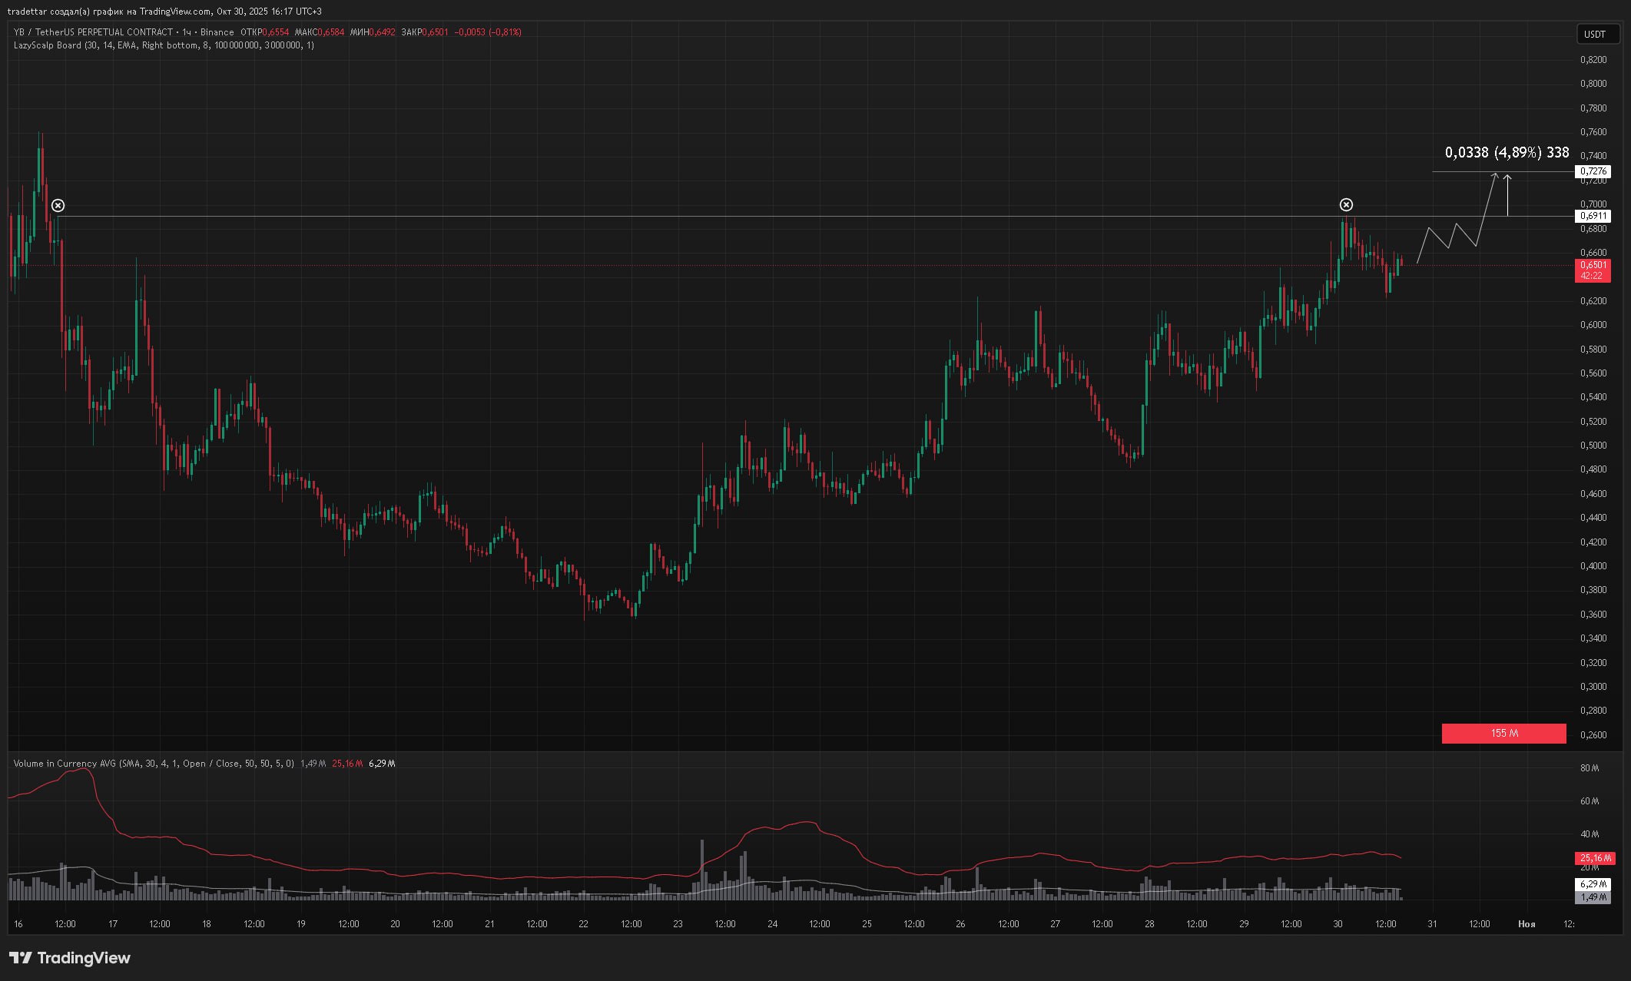Select the 0,6911 horizontal level price label

point(1593,216)
